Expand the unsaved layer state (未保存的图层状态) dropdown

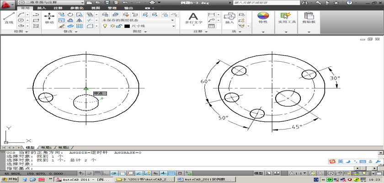173,20
